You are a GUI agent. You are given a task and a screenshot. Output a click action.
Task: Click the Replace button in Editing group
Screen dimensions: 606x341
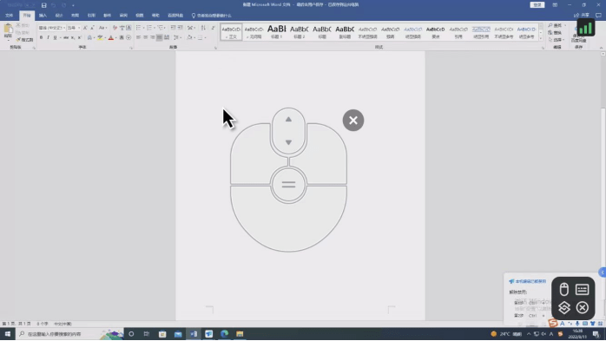point(555,33)
